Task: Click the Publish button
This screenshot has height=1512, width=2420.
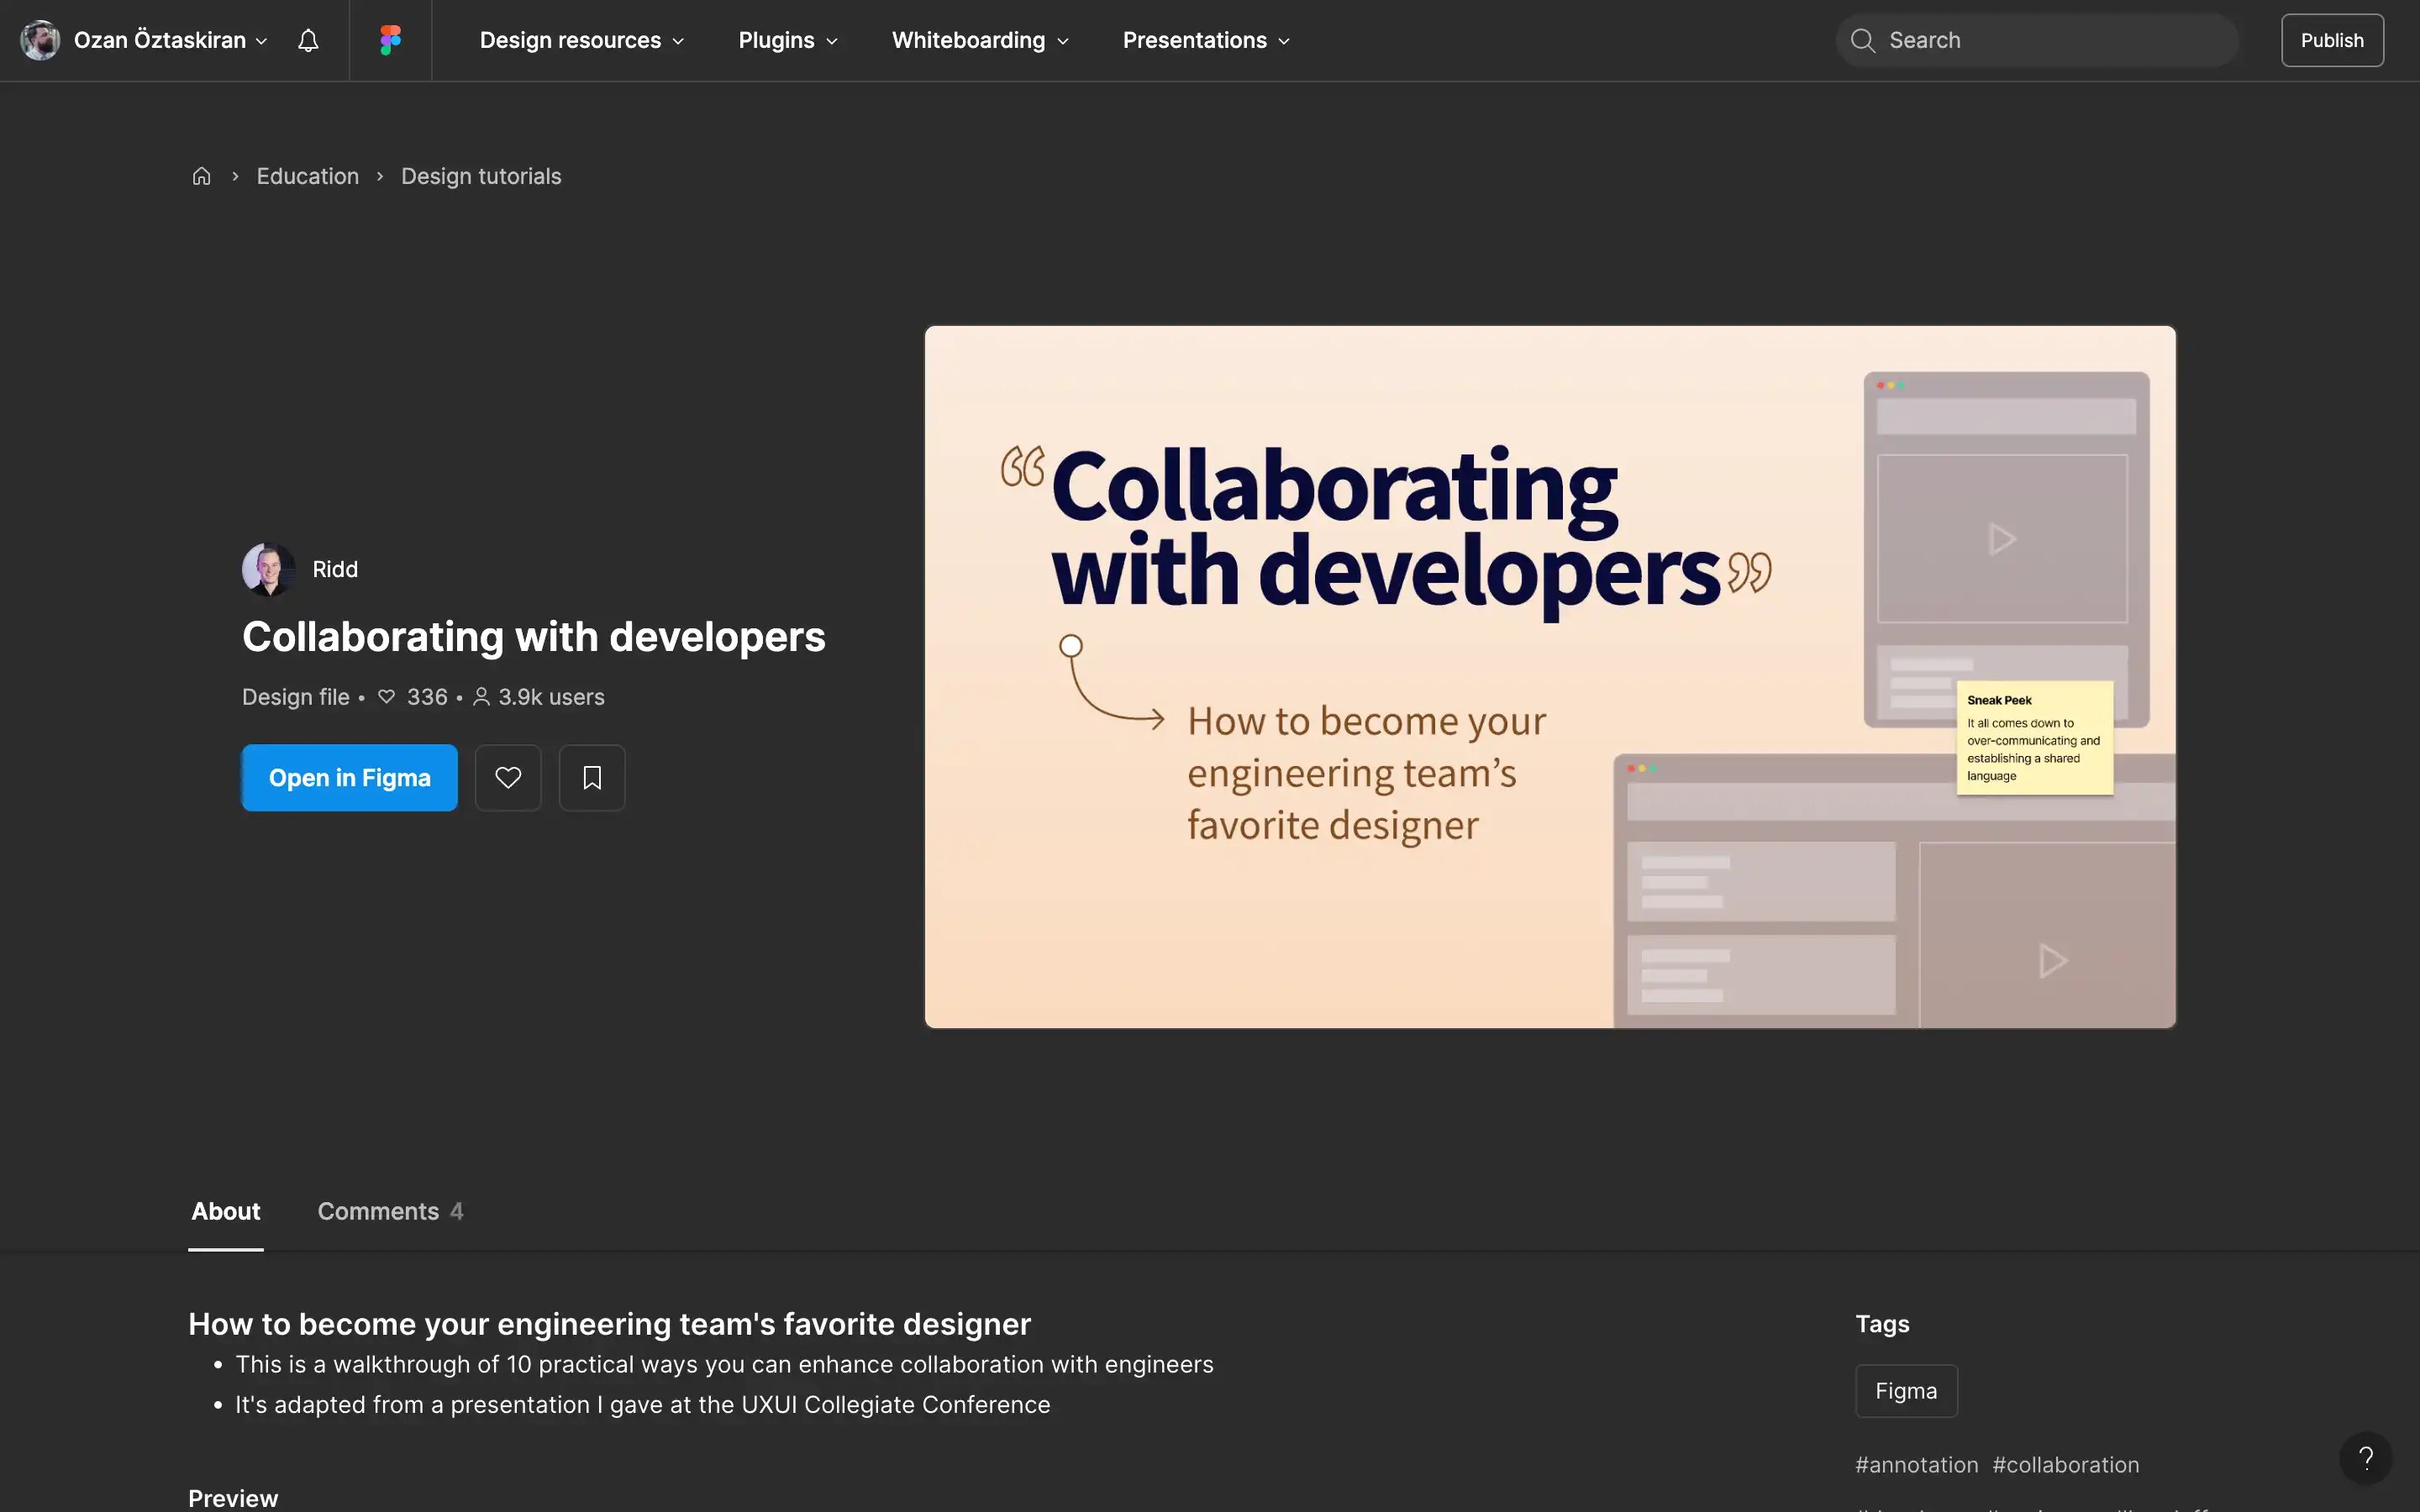Action: 2331,40
